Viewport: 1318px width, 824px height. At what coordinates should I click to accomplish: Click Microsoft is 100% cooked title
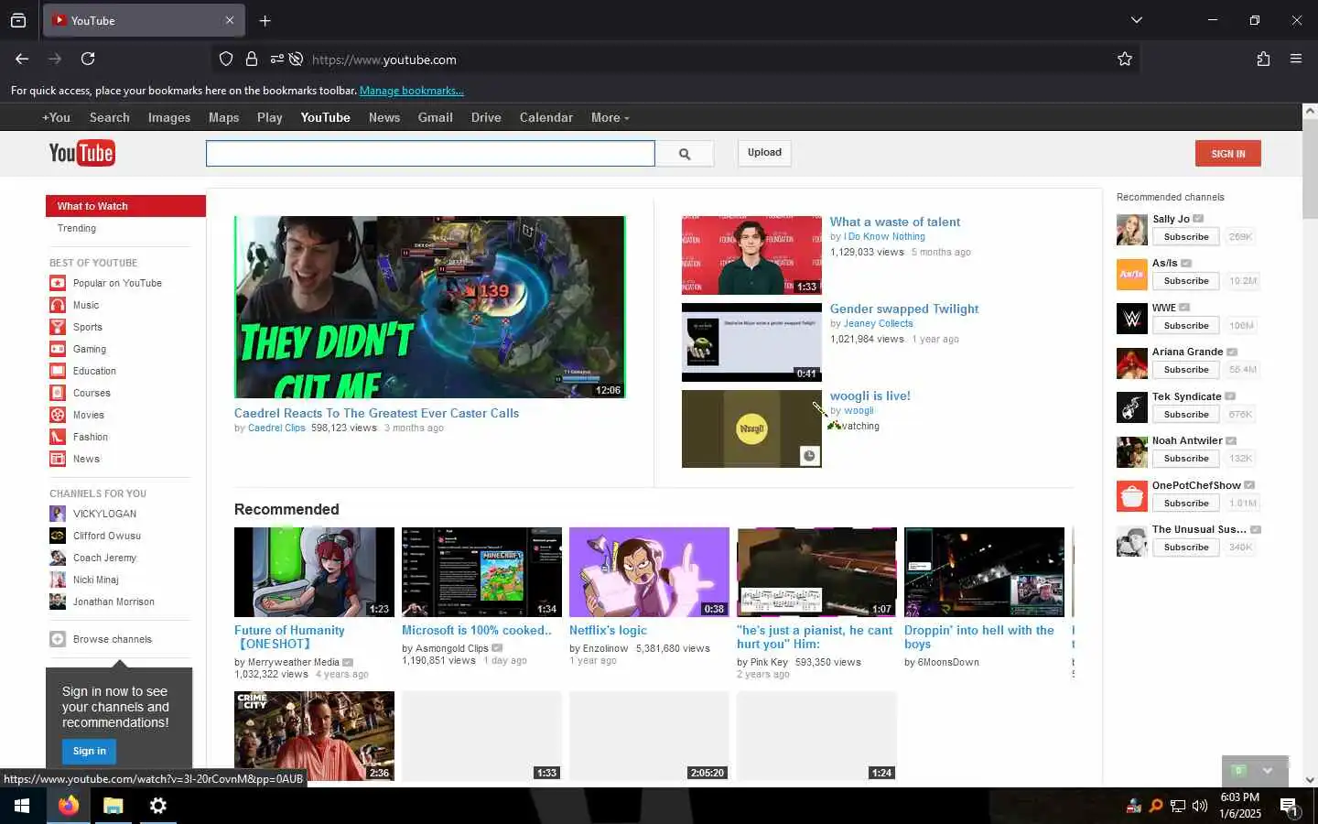477,630
